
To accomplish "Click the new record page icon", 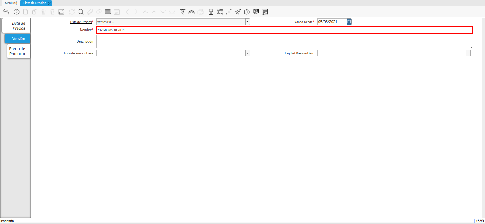I will 25,12.
